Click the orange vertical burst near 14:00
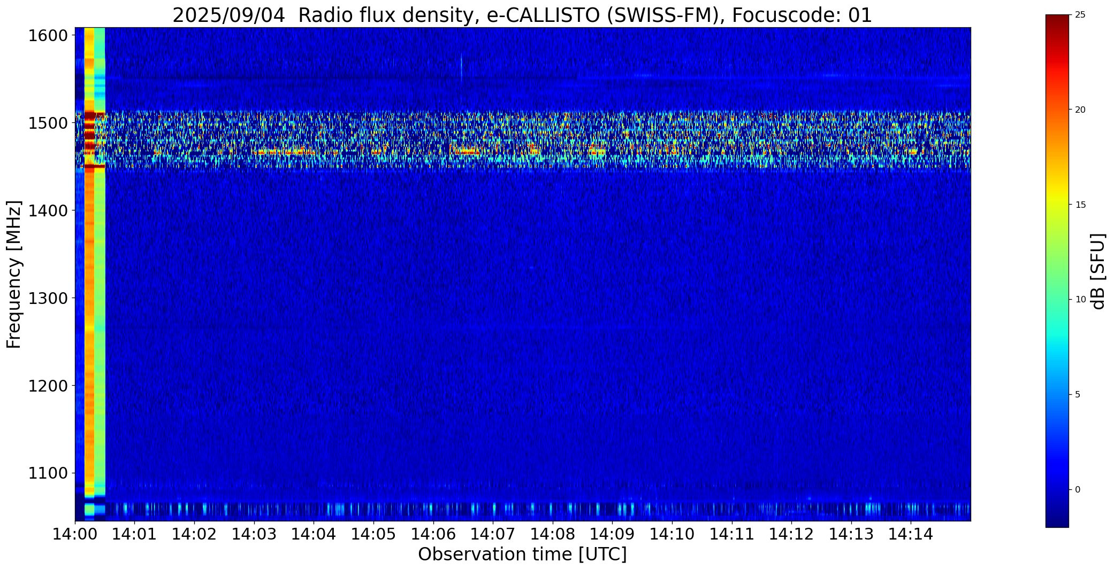The image size is (1114, 570). tap(89, 267)
